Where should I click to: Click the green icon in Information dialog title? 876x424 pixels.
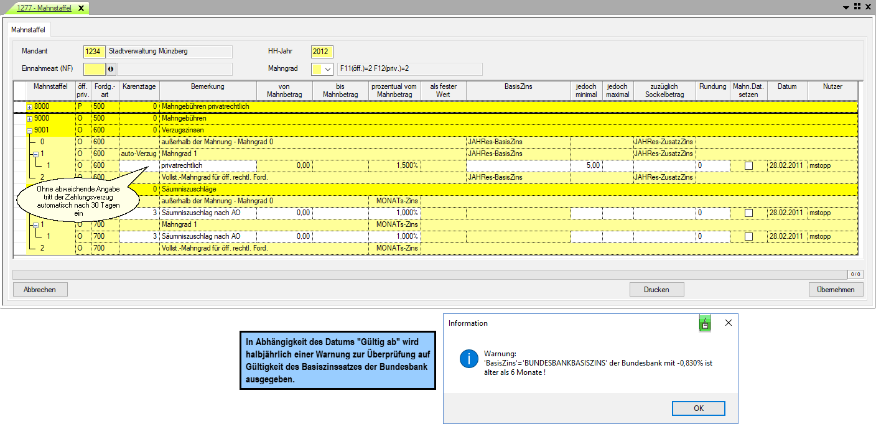[x=704, y=323]
